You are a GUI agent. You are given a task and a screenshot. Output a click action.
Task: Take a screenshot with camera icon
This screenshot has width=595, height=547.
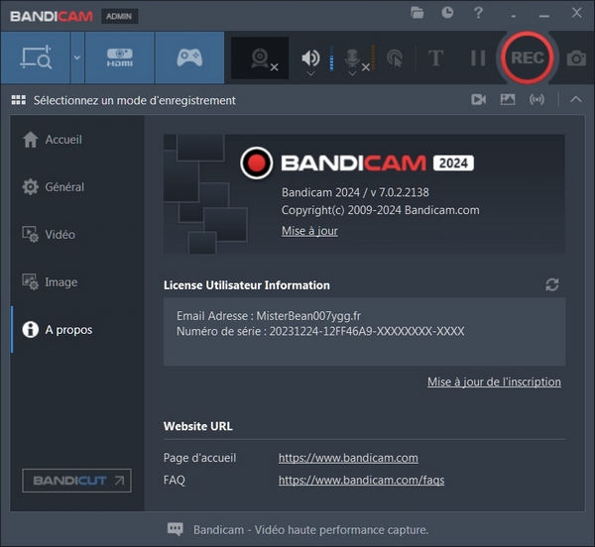[x=576, y=58]
